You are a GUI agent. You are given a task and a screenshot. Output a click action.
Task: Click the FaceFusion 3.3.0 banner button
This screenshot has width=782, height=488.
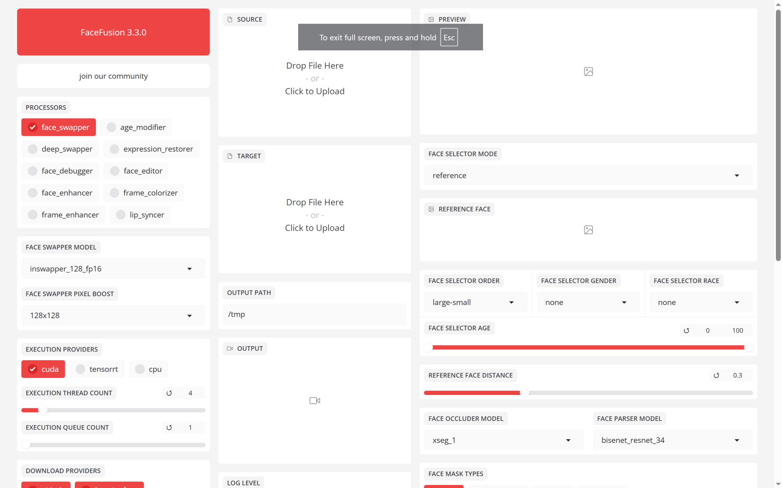113,32
